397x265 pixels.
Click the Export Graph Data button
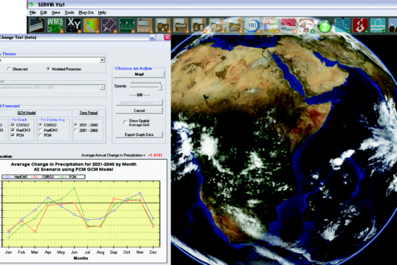pyautogui.click(x=138, y=134)
